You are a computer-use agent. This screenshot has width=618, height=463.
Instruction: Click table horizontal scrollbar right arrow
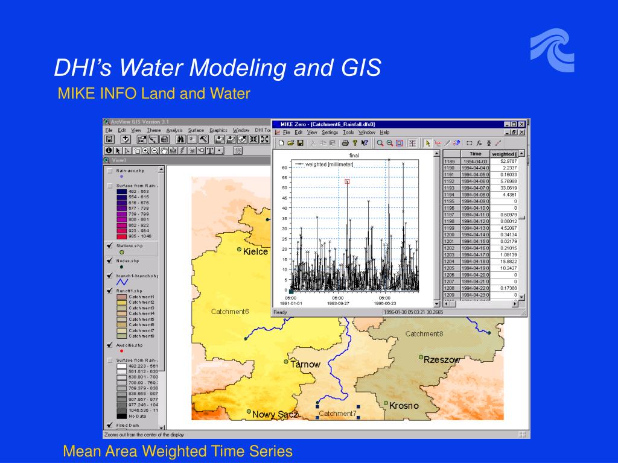[x=515, y=304]
